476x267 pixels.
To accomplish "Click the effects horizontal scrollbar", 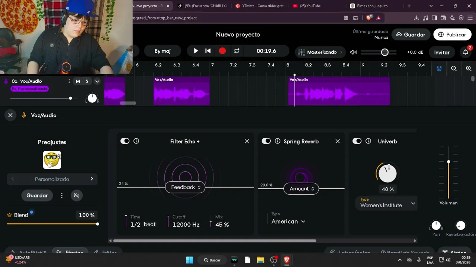I will [x=215, y=241].
